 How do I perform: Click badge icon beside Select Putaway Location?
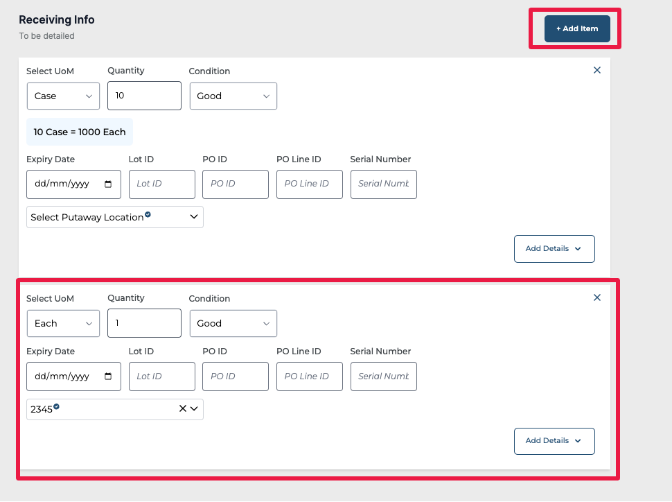click(x=148, y=215)
